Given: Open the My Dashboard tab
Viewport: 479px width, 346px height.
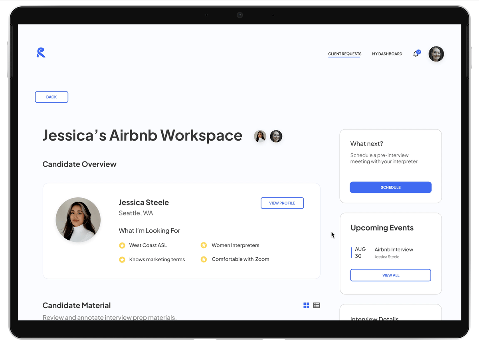Looking at the screenshot, I should coord(387,54).
